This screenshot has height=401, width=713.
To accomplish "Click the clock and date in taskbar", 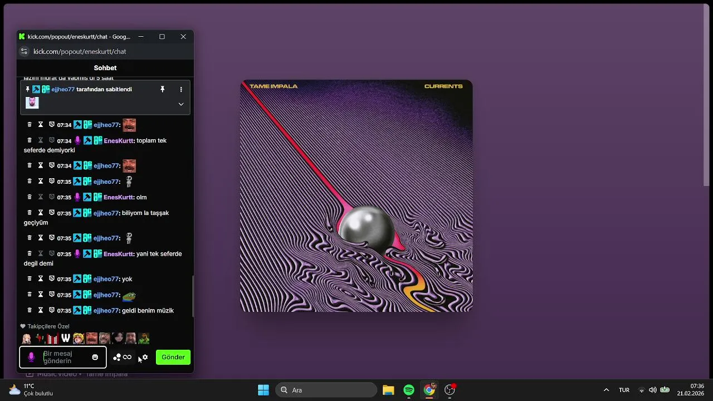I will click(691, 390).
